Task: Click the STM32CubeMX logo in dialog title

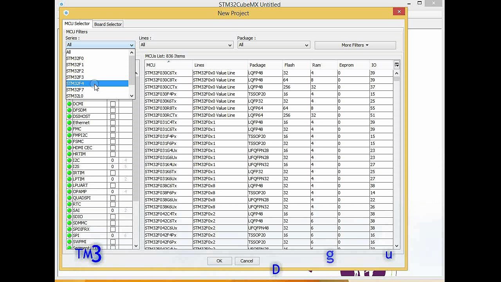Action: point(66,13)
